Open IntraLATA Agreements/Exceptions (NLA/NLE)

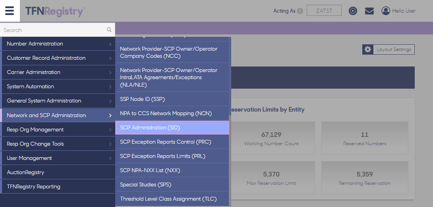(x=172, y=77)
